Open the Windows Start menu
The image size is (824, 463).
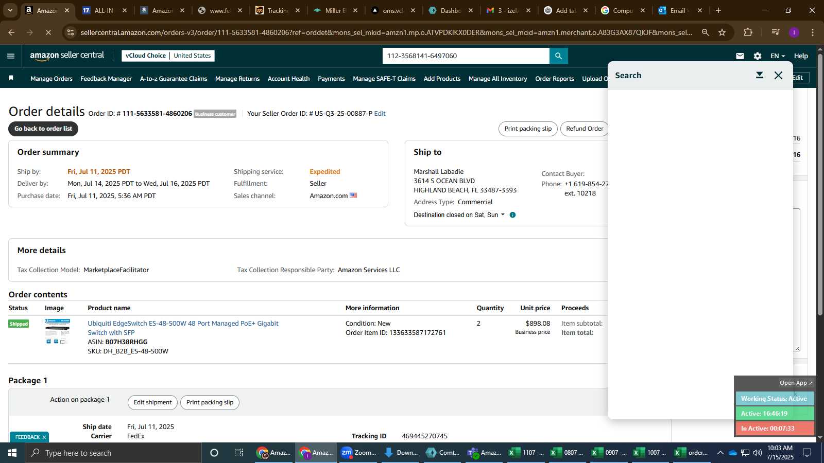(12, 453)
